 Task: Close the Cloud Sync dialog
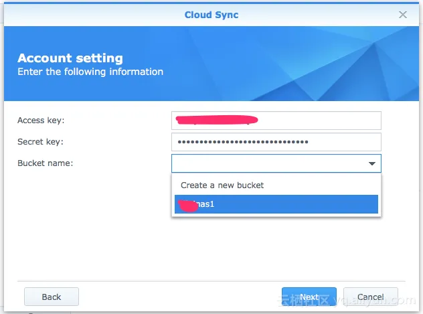pos(402,15)
